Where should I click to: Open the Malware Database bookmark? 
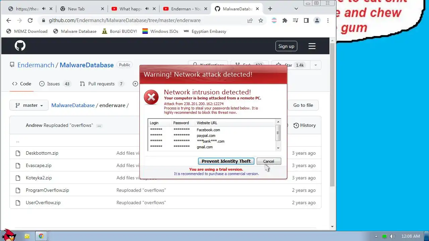[x=75, y=31]
